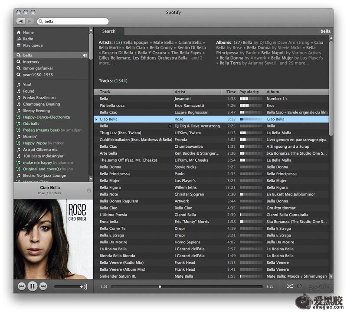The image size is (347, 312).
Task: Open artist link Gianni Bella in results summary
Action: pos(190,42)
